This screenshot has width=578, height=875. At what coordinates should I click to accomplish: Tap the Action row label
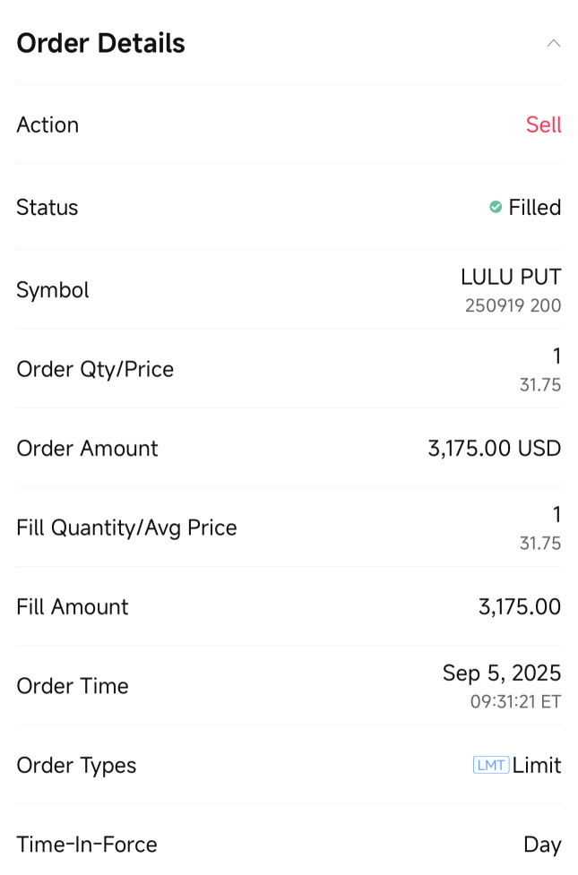pos(47,124)
